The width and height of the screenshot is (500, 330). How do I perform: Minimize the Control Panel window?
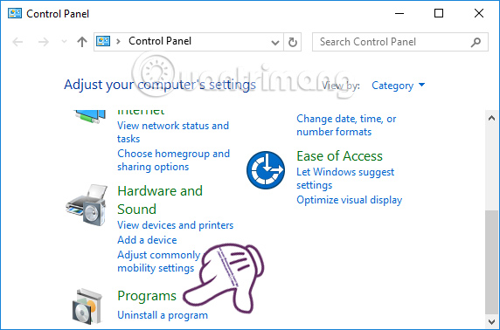[x=399, y=13]
